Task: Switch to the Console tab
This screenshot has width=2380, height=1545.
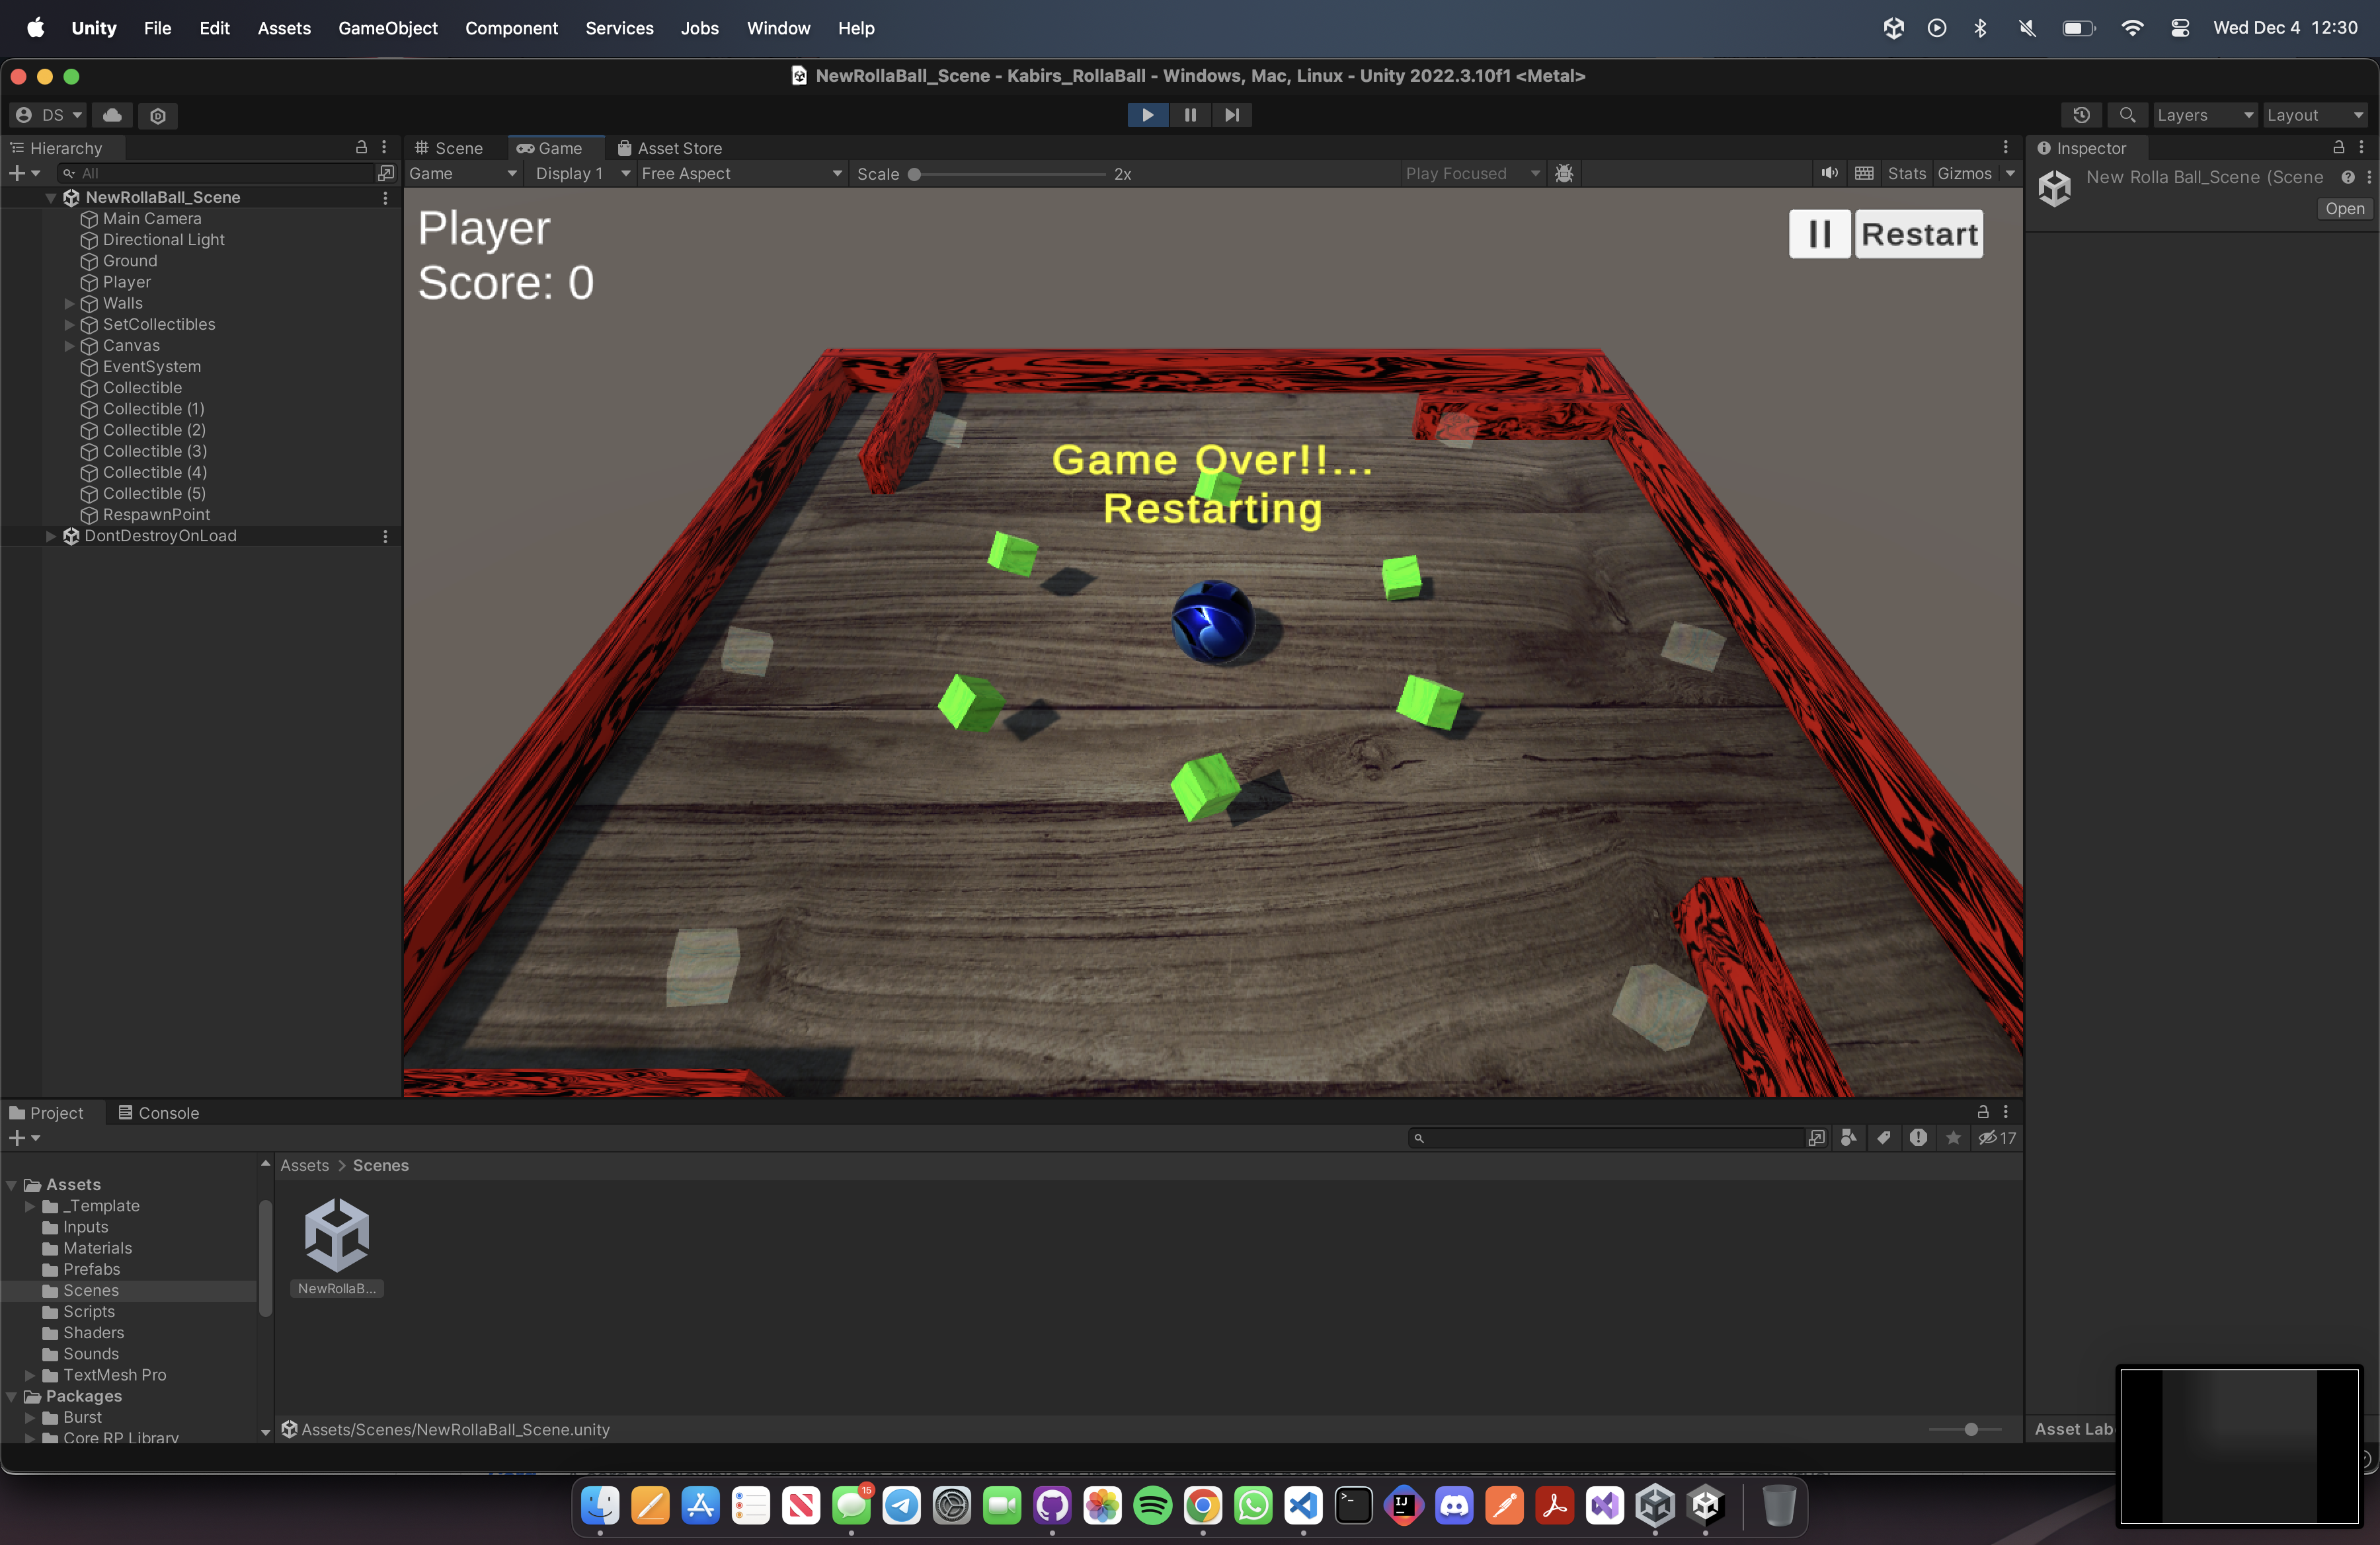Action: (159, 1112)
